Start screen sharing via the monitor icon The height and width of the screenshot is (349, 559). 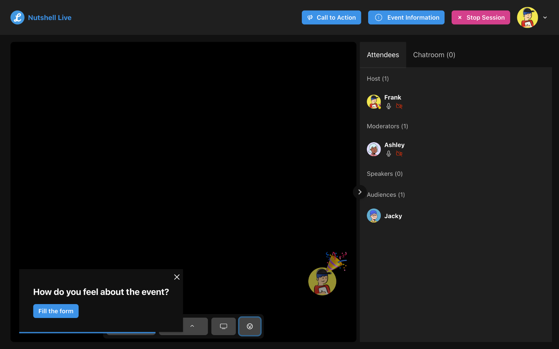tap(223, 326)
